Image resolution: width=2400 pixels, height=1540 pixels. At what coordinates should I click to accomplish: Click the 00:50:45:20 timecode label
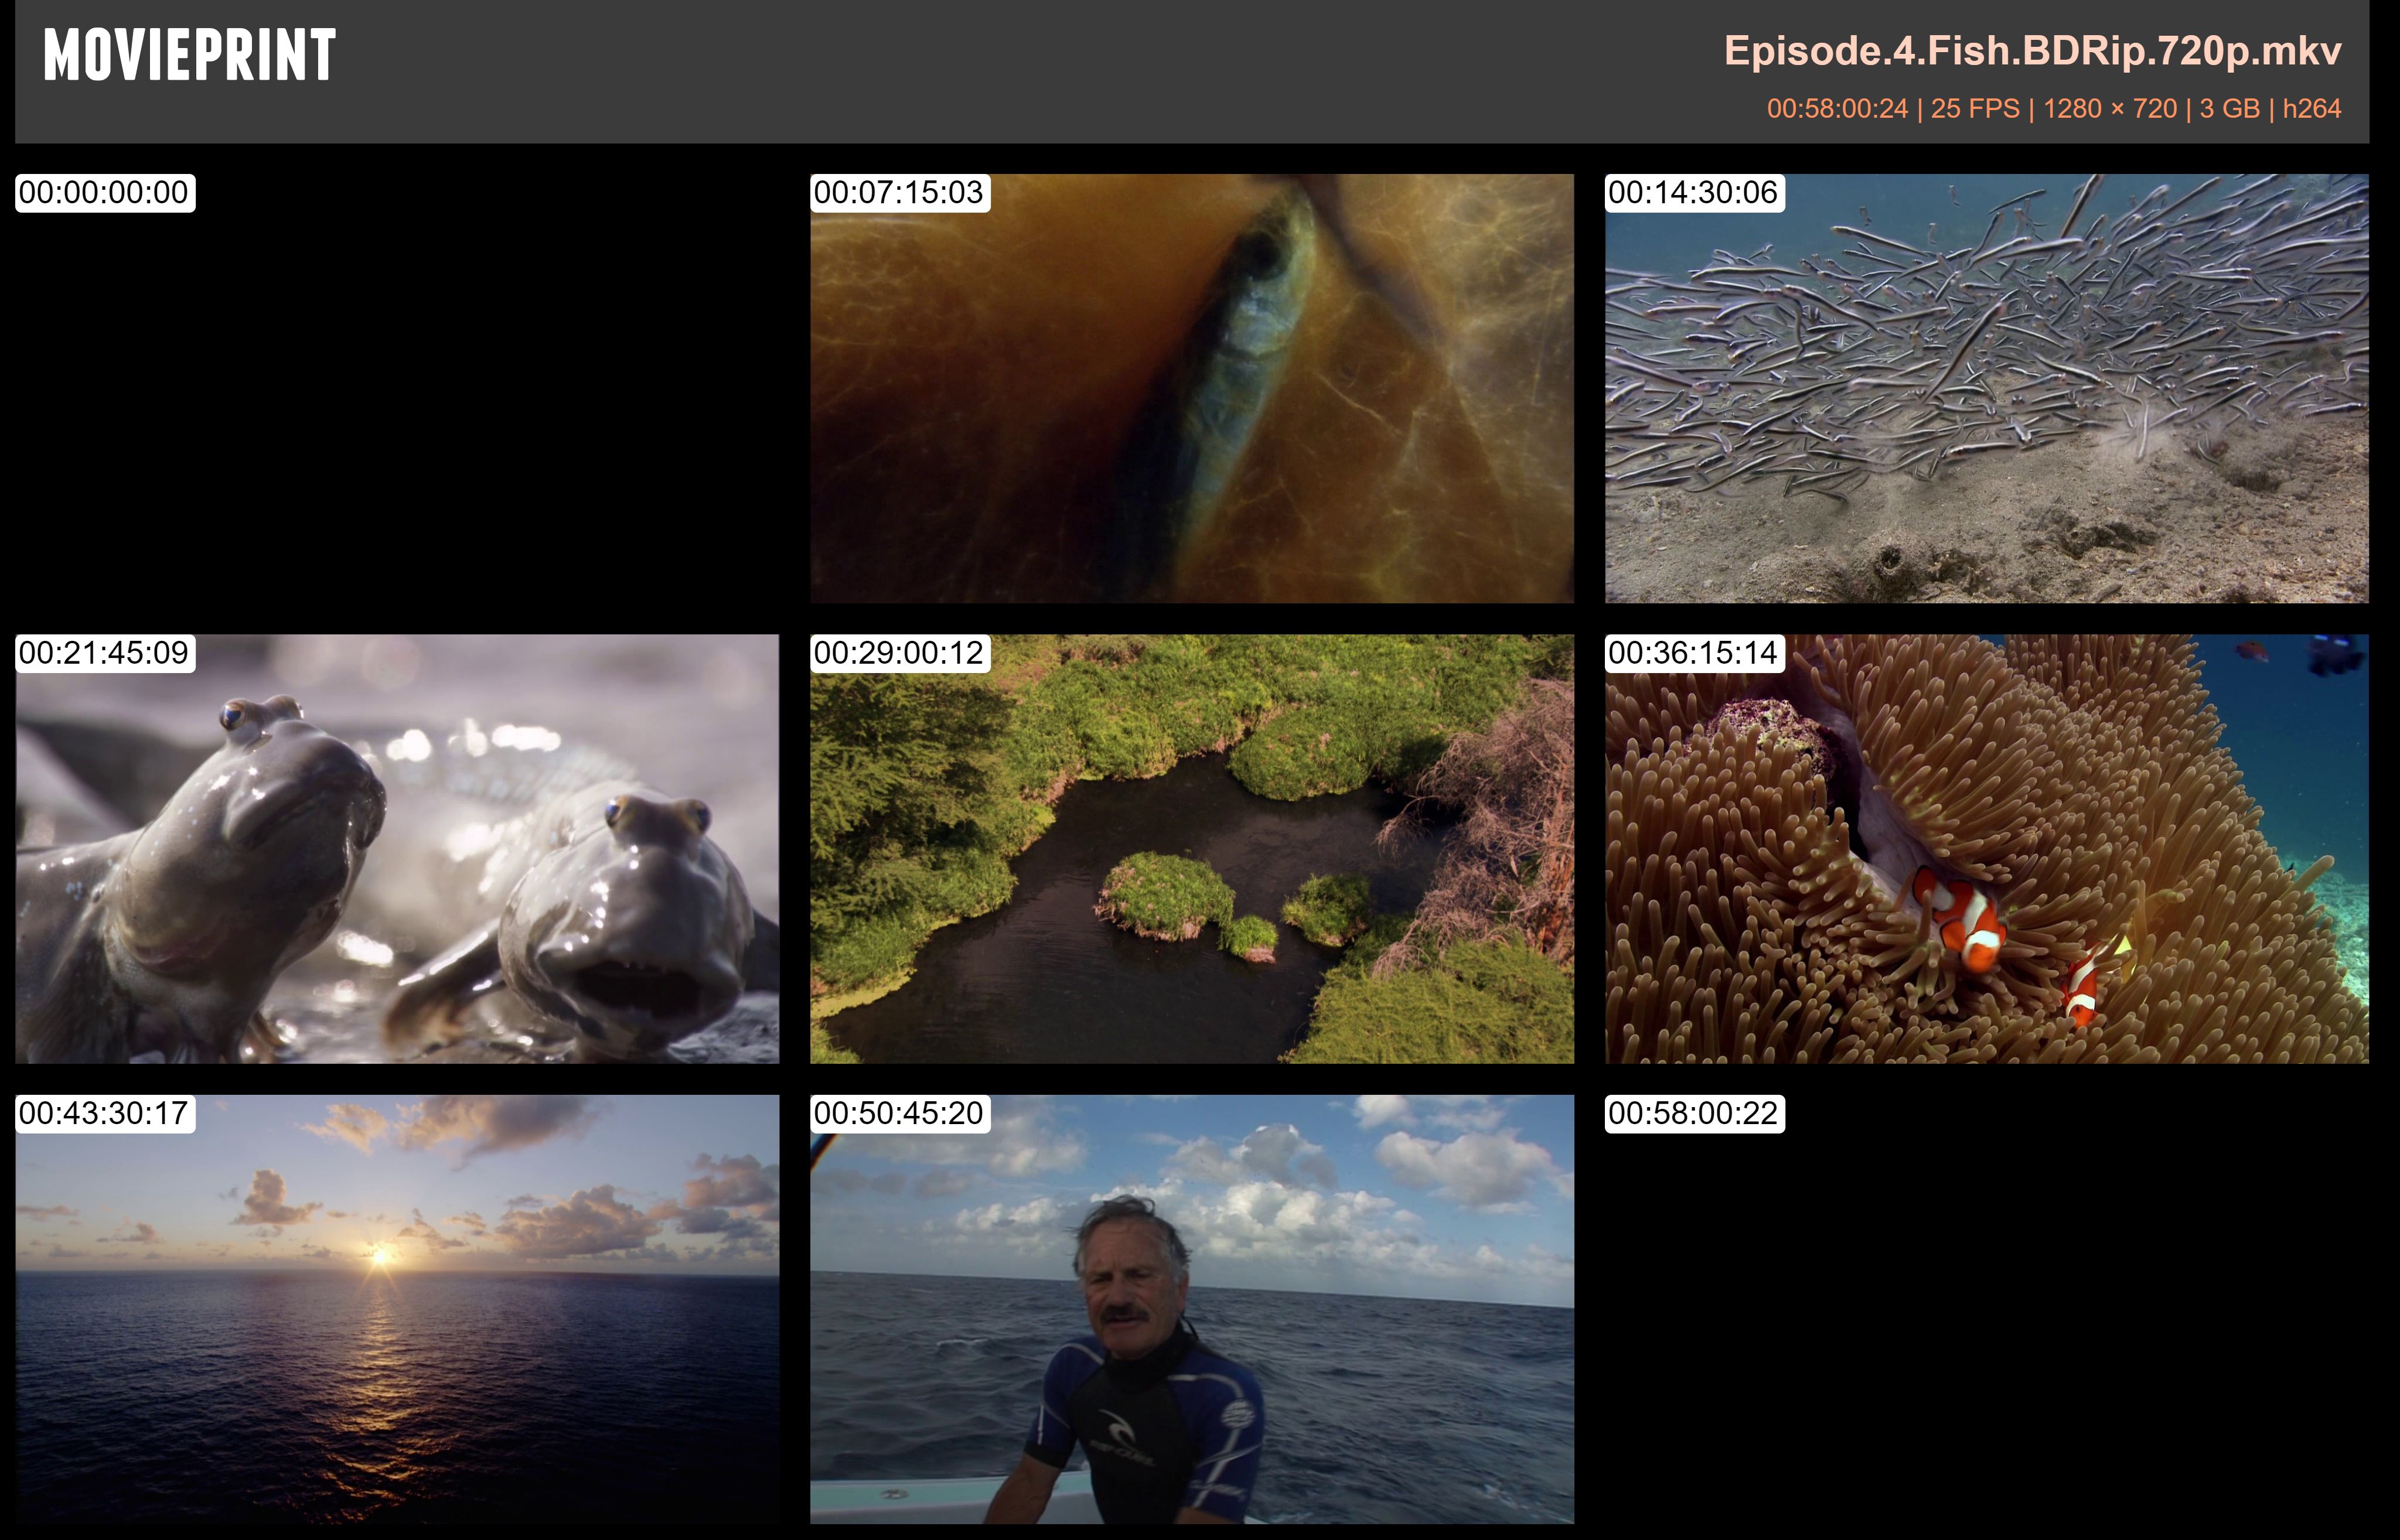899,1113
